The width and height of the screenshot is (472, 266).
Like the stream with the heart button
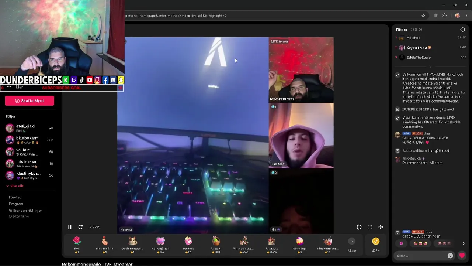click(462, 256)
